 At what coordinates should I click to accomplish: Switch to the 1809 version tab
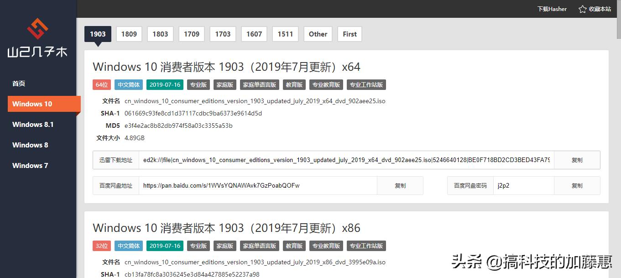coord(129,34)
